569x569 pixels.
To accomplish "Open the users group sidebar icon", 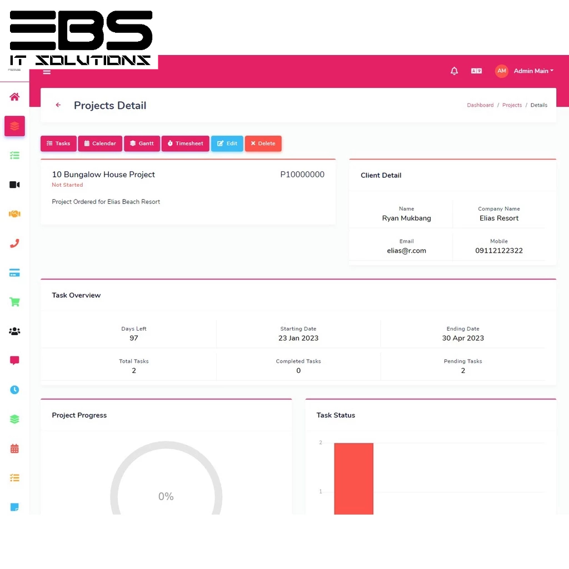I will (14, 332).
